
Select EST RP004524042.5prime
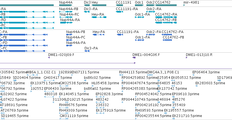pos(136,97)
